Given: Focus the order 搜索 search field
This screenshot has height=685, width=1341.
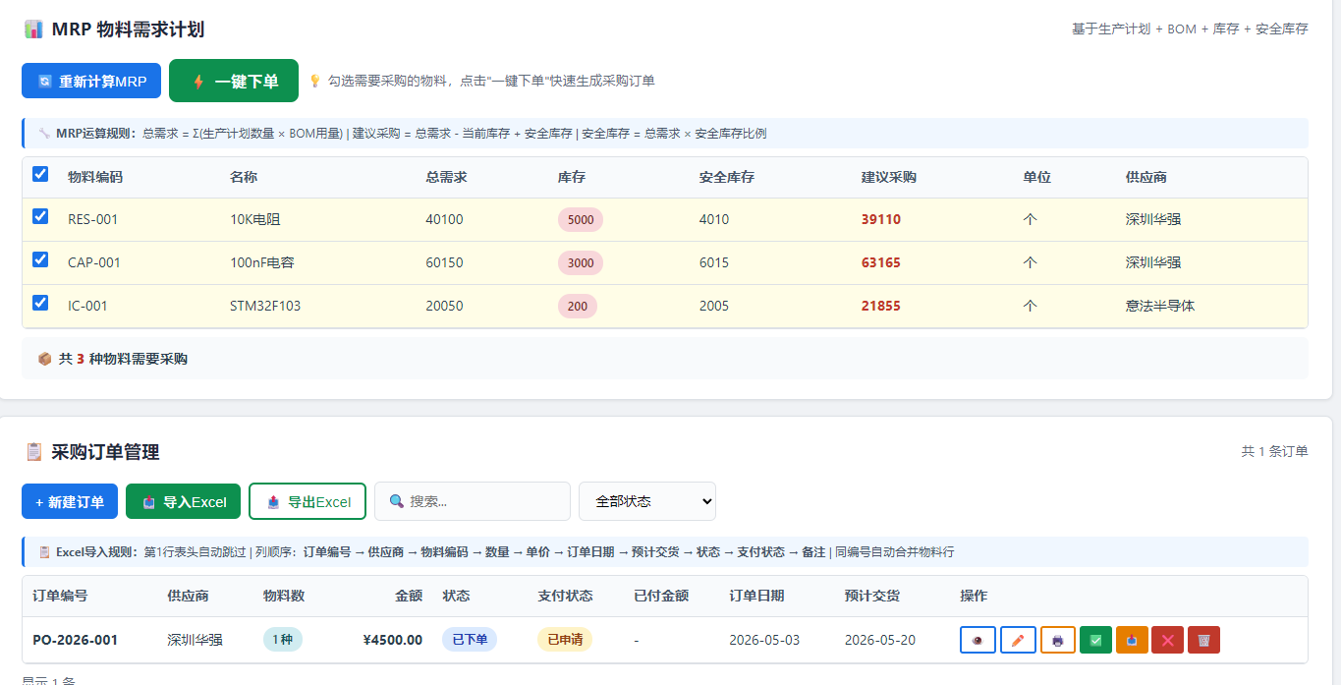Looking at the screenshot, I should (x=473, y=501).
